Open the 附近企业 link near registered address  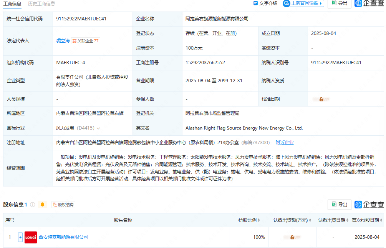coord(284,143)
